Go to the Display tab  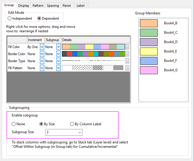(23, 6)
